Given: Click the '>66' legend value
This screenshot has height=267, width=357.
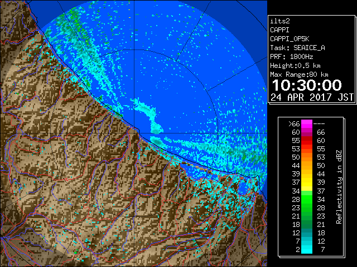Looking at the screenshot, I should pos(294,123).
